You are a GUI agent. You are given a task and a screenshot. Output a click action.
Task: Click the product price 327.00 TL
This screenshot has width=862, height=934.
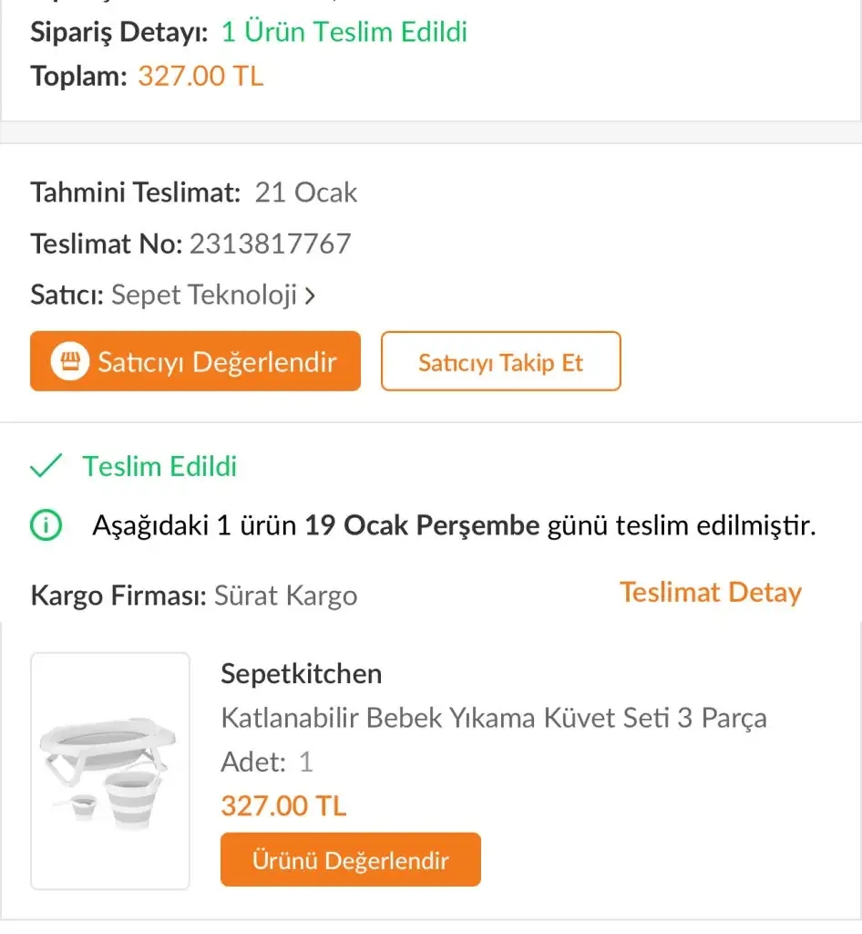coord(283,806)
